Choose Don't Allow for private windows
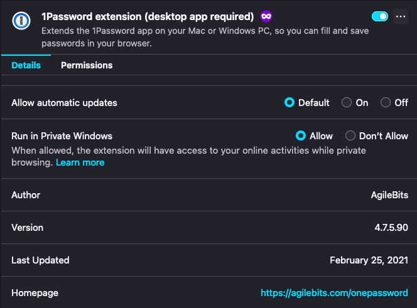The height and width of the screenshot is (308, 417). pyautogui.click(x=350, y=135)
